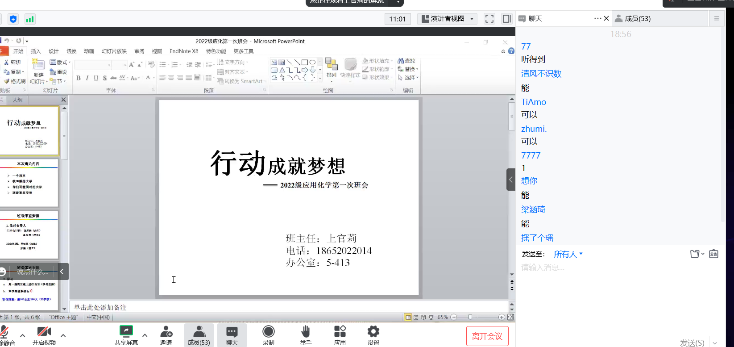
Task: Toggle the side panel layout icon
Action: 506,19
